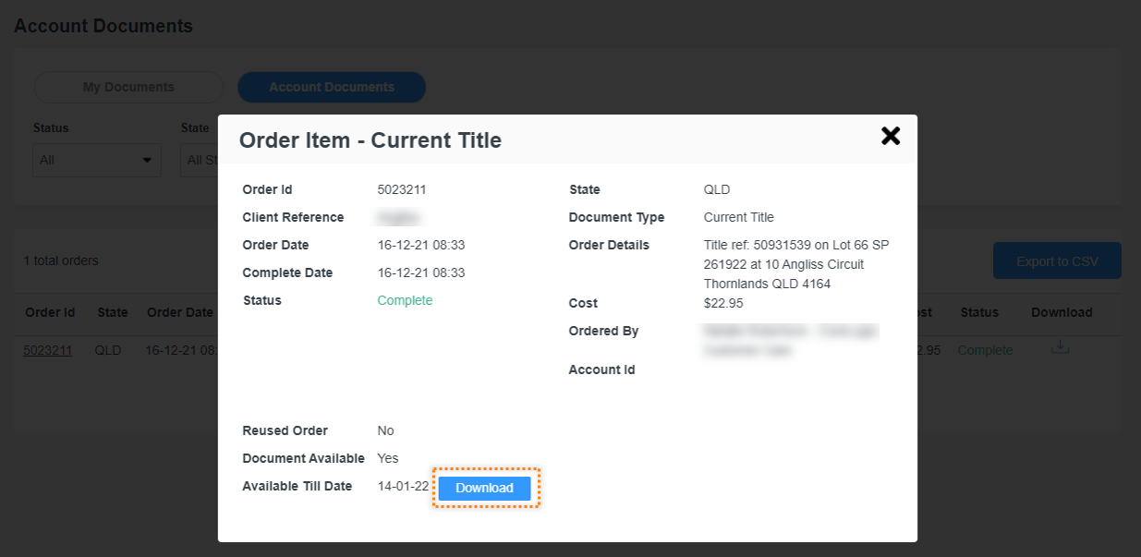Click the '1 total orders' text
This screenshot has width=1141, height=557.
pos(61,260)
